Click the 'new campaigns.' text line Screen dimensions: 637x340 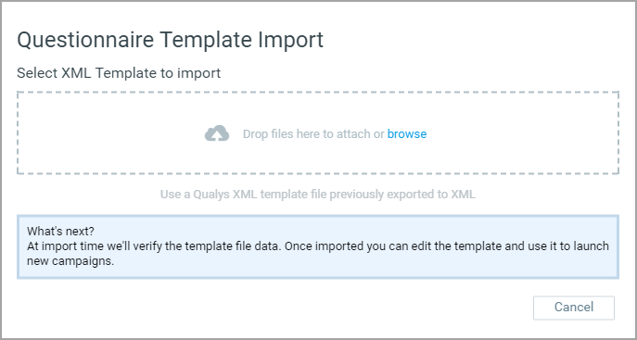(x=70, y=261)
